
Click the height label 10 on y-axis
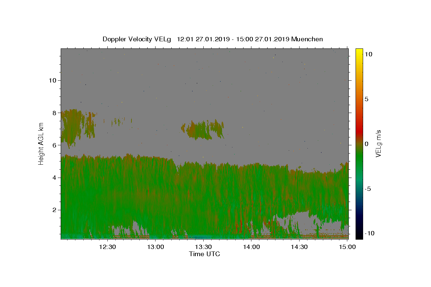52,80
